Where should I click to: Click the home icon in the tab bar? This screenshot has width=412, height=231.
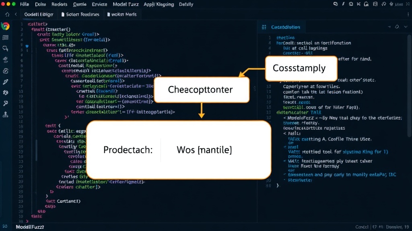(7, 14)
